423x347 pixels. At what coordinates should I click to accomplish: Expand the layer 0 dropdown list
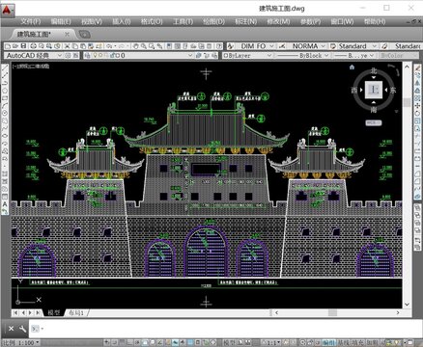(190, 56)
